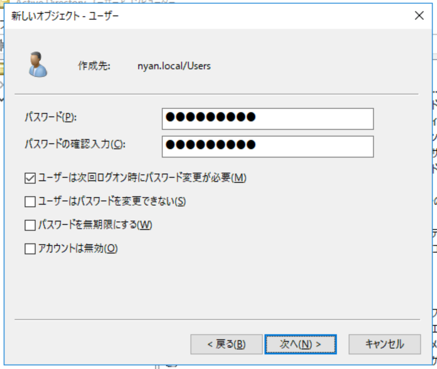437x369 pixels.
Task: Enable ユーザーはパスワードを変更できない checkbox
Action: [x=30, y=201]
